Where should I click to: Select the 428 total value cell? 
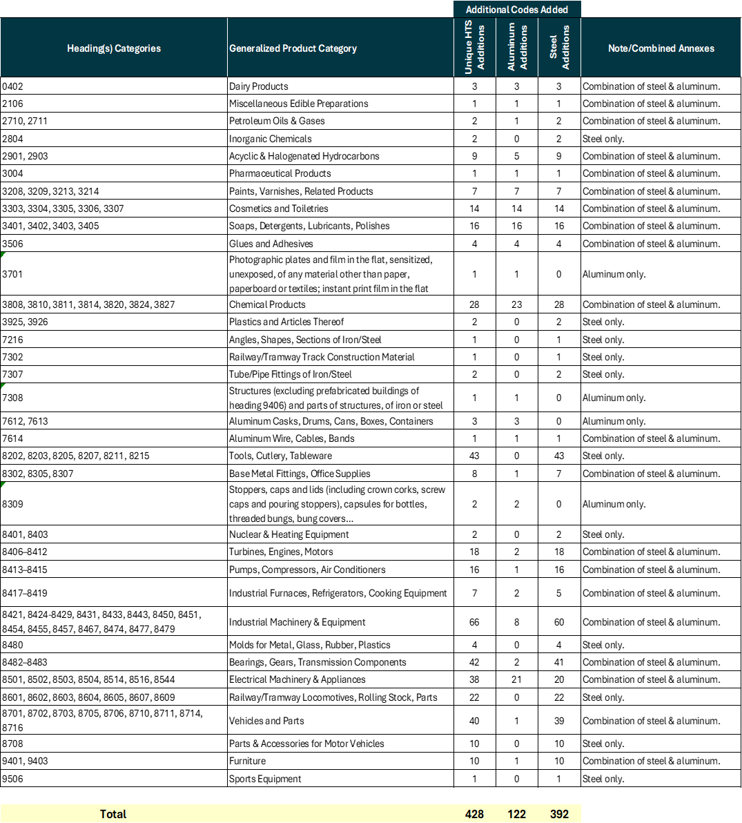475,814
